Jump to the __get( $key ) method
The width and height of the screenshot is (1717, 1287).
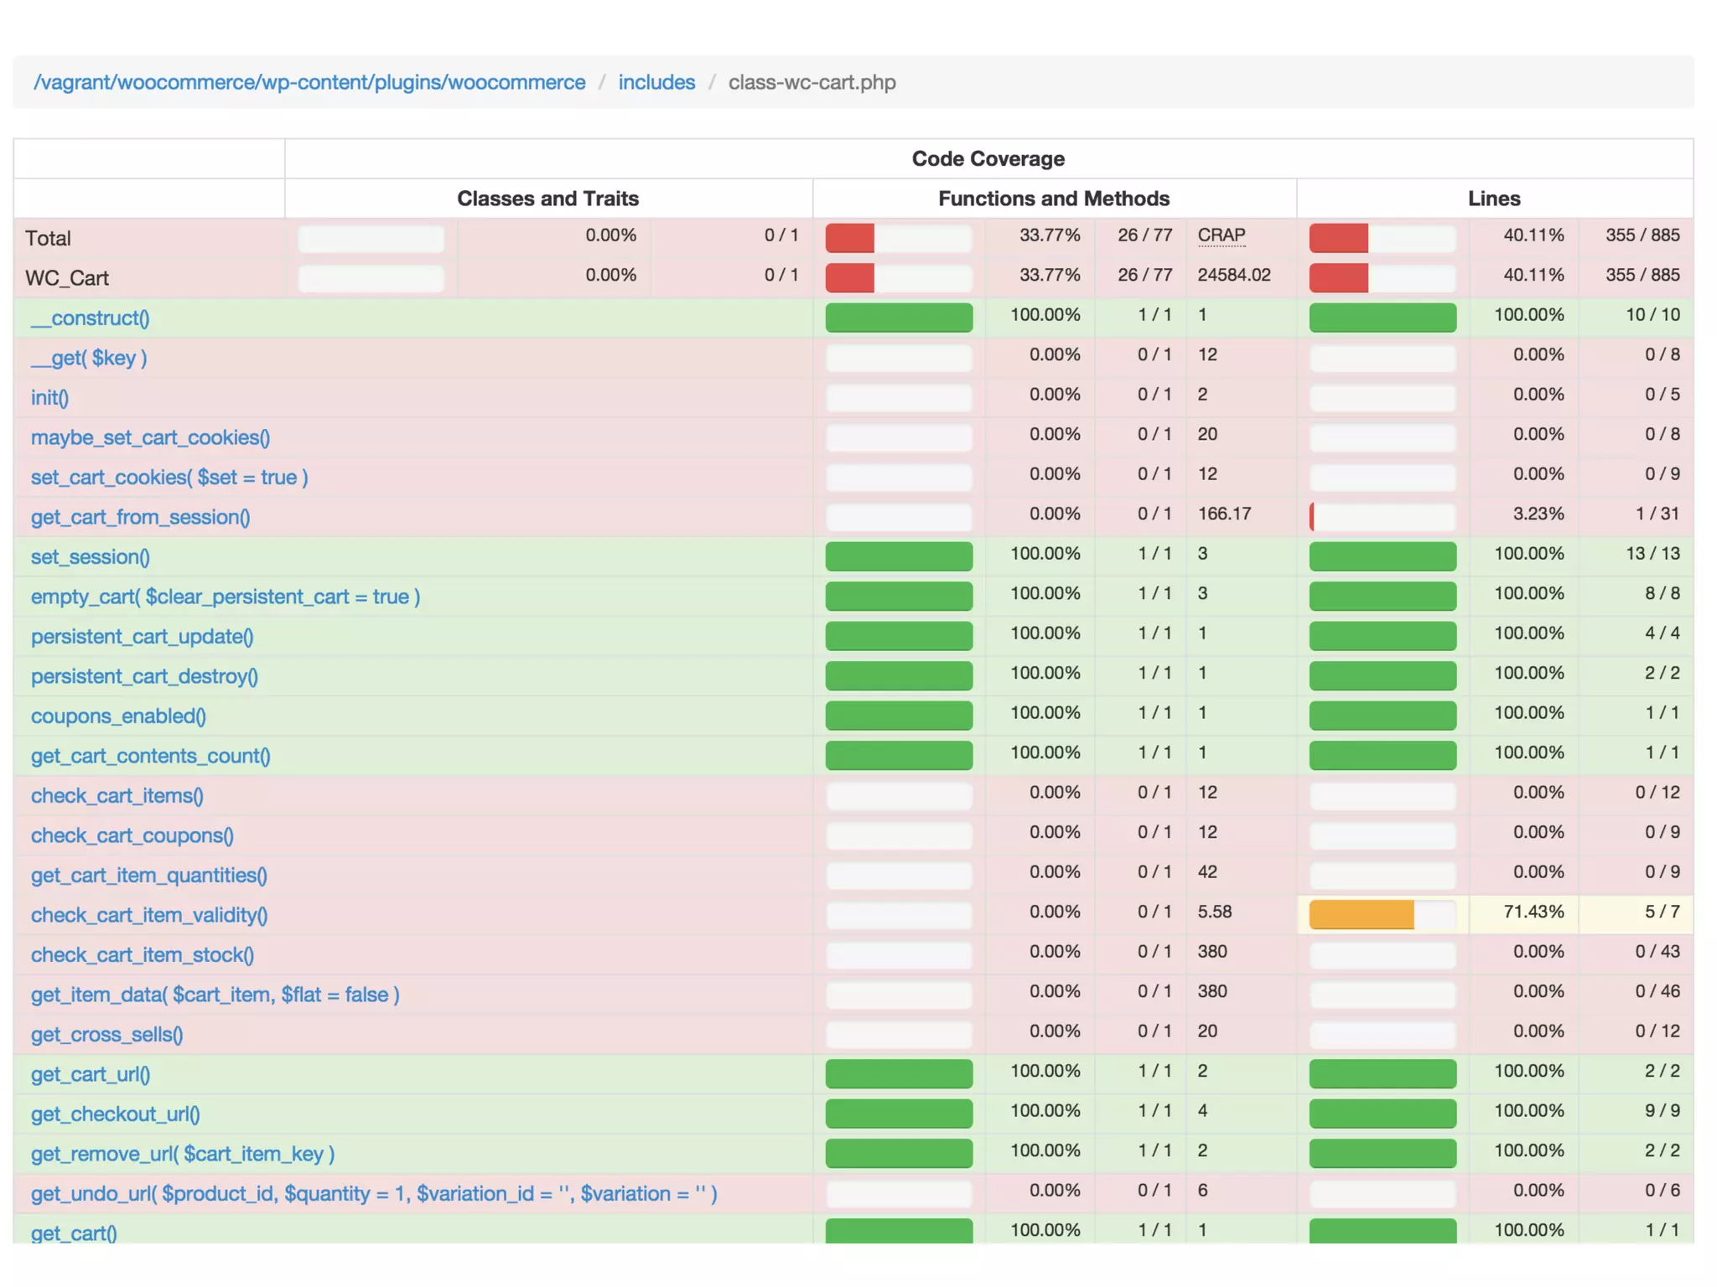(x=89, y=358)
